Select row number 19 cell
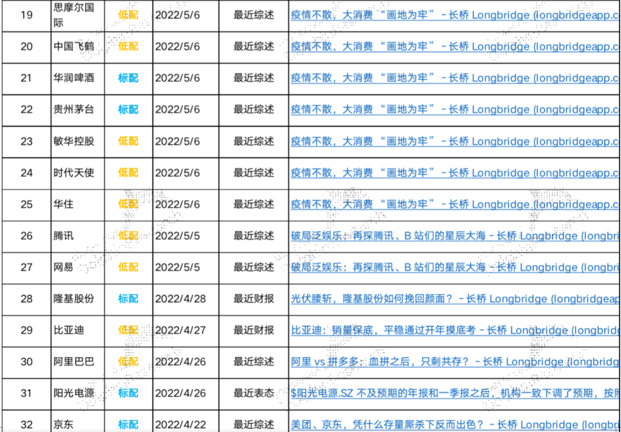This screenshot has height=432, width=621. (26, 15)
